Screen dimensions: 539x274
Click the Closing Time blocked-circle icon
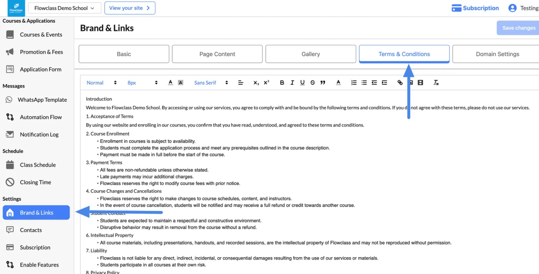tap(10, 182)
